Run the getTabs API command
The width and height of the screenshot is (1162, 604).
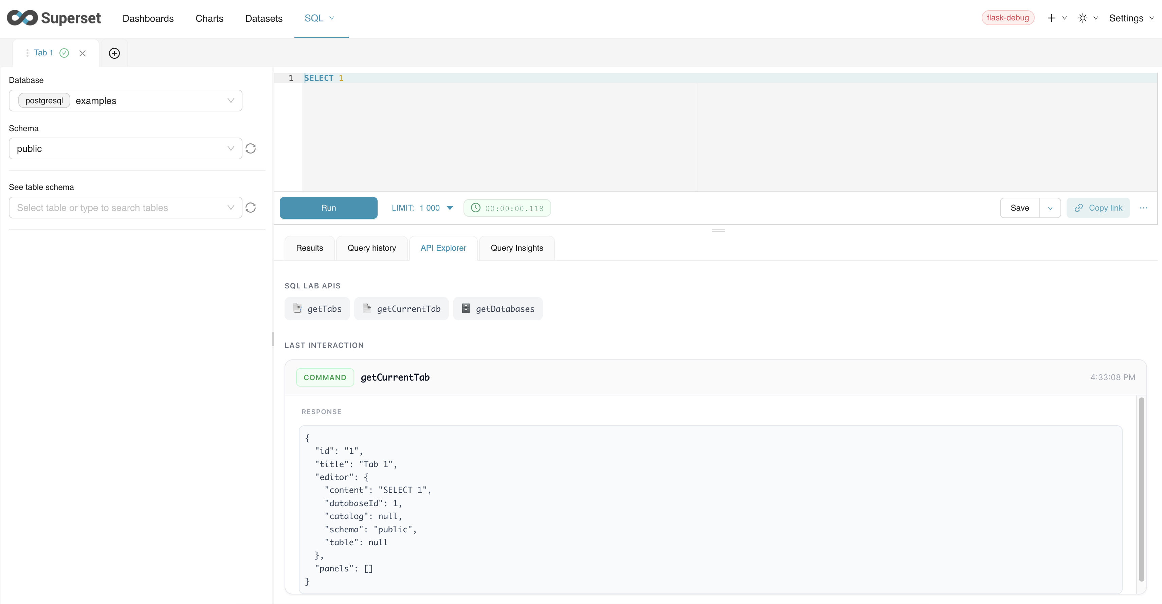pyautogui.click(x=317, y=309)
